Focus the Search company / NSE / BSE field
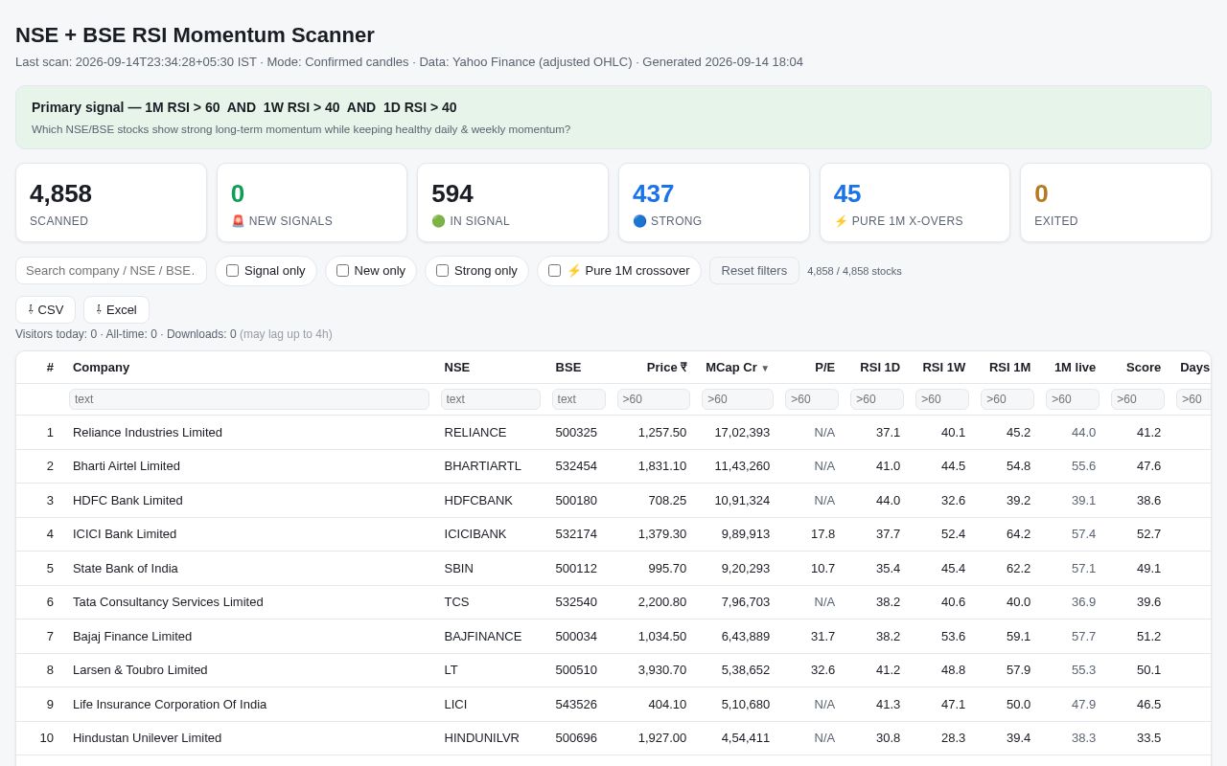The height and width of the screenshot is (766, 1227). point(111,271)
